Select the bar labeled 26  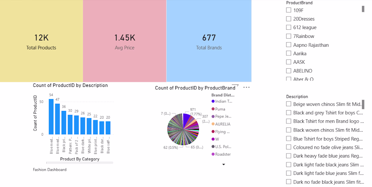coord(83,126)
